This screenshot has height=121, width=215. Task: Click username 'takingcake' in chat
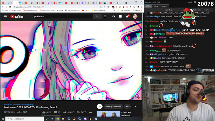[158, 54]
